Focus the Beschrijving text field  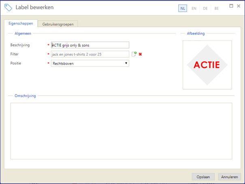[90, 45]
